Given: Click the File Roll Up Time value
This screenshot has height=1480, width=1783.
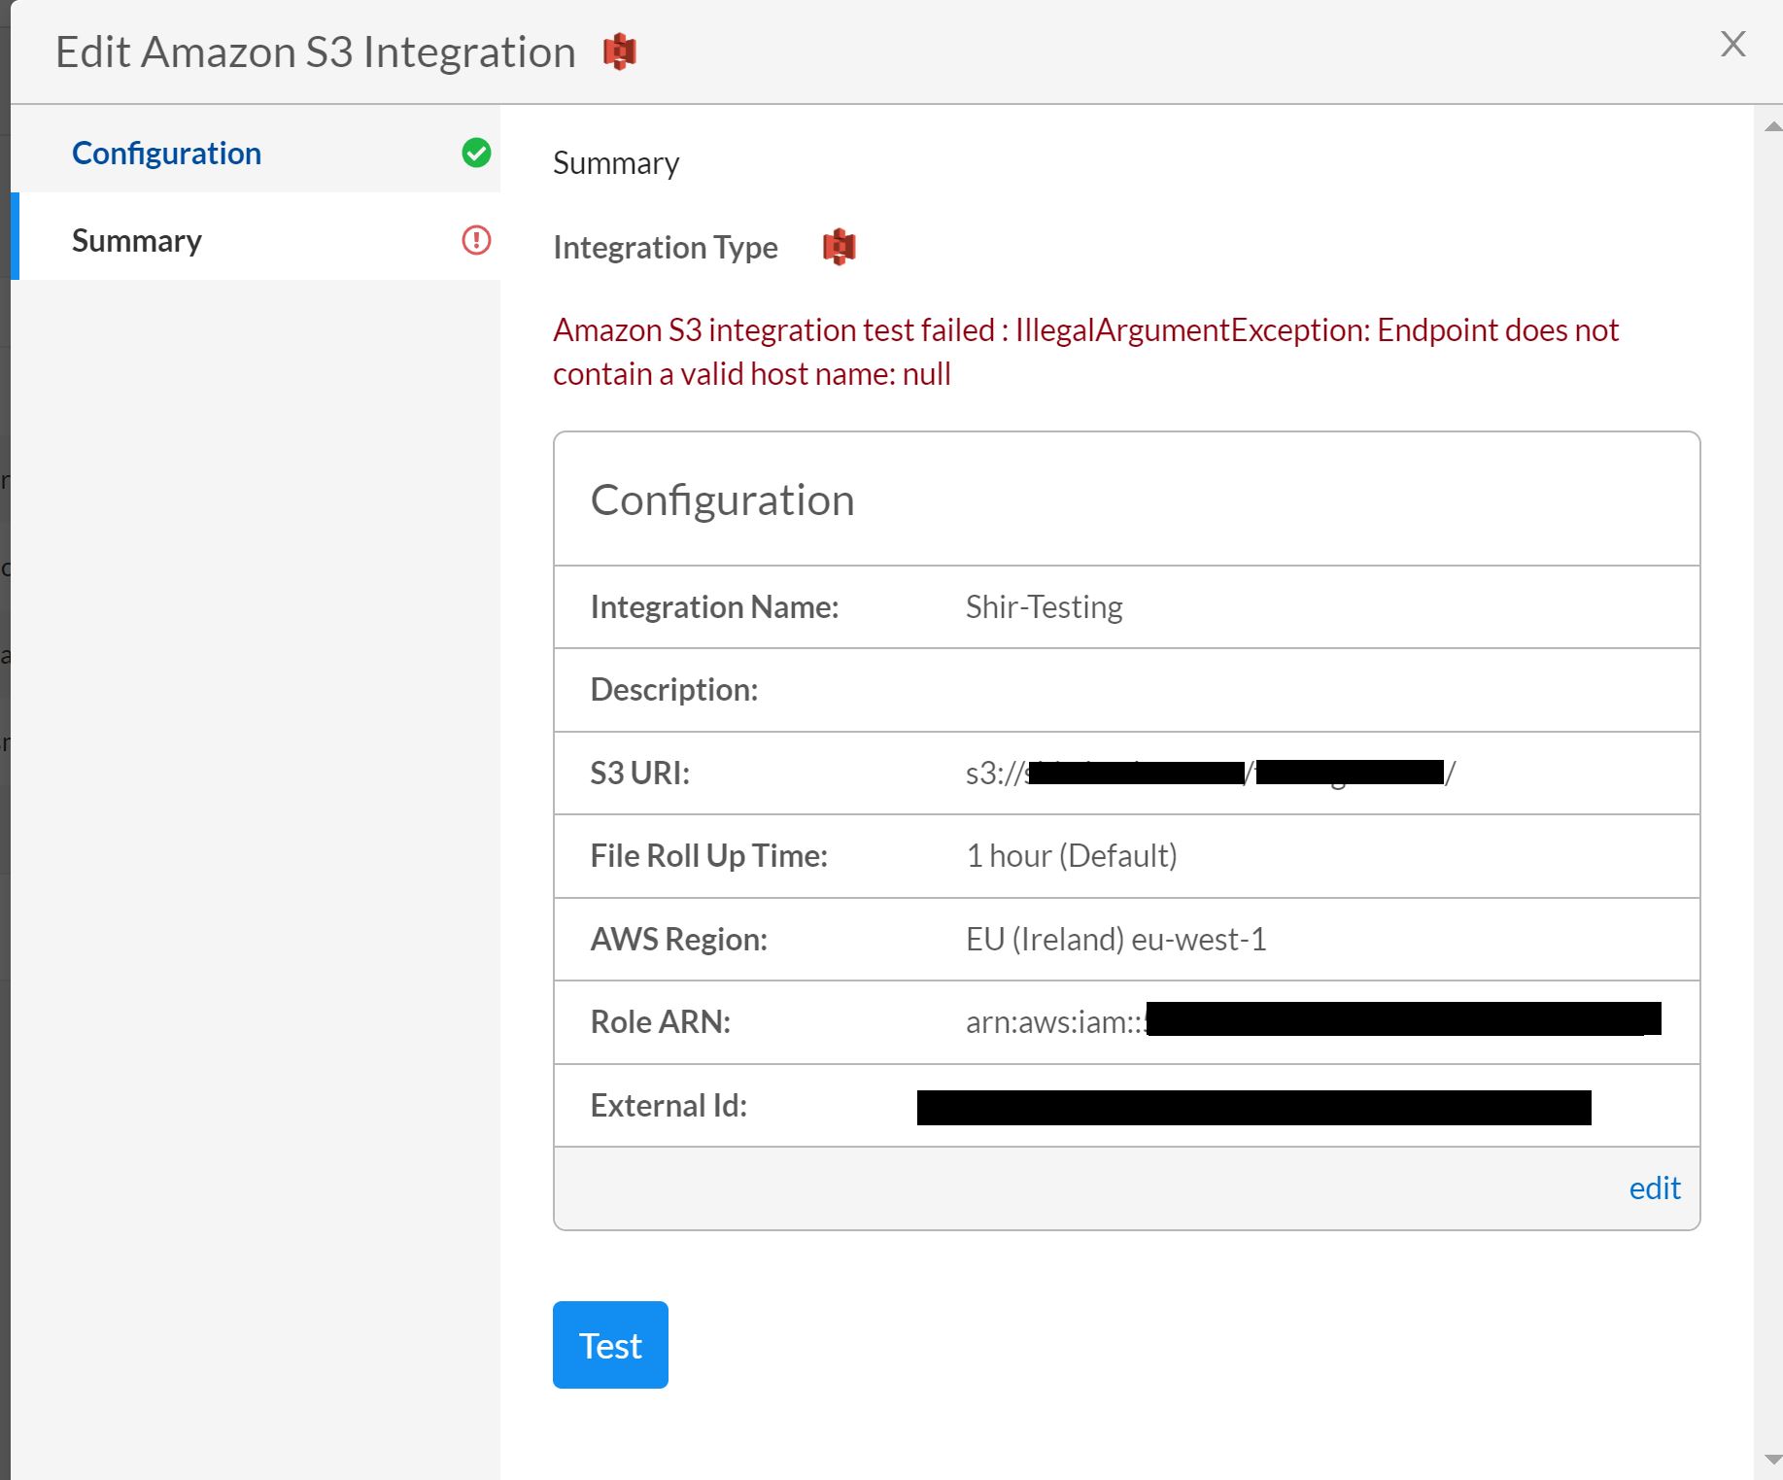Looking at the screenshot, I should [x=1071, y=855].
